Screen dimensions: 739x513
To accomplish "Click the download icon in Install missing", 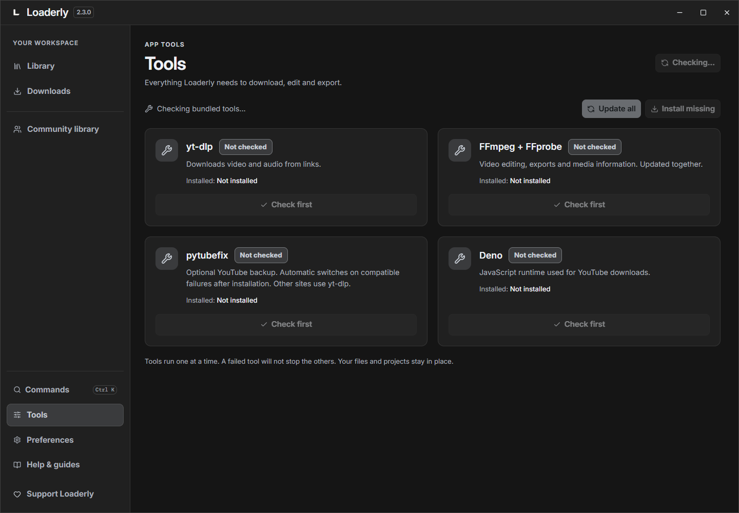I will click(654, 109).
